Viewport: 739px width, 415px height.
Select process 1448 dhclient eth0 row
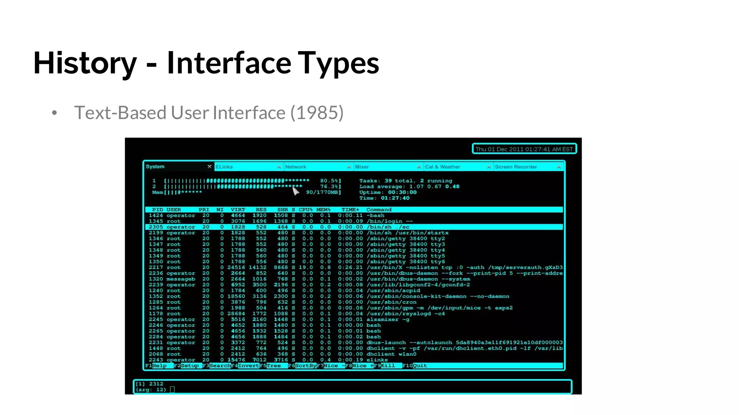pyautogui.click(x=354, y=348)
